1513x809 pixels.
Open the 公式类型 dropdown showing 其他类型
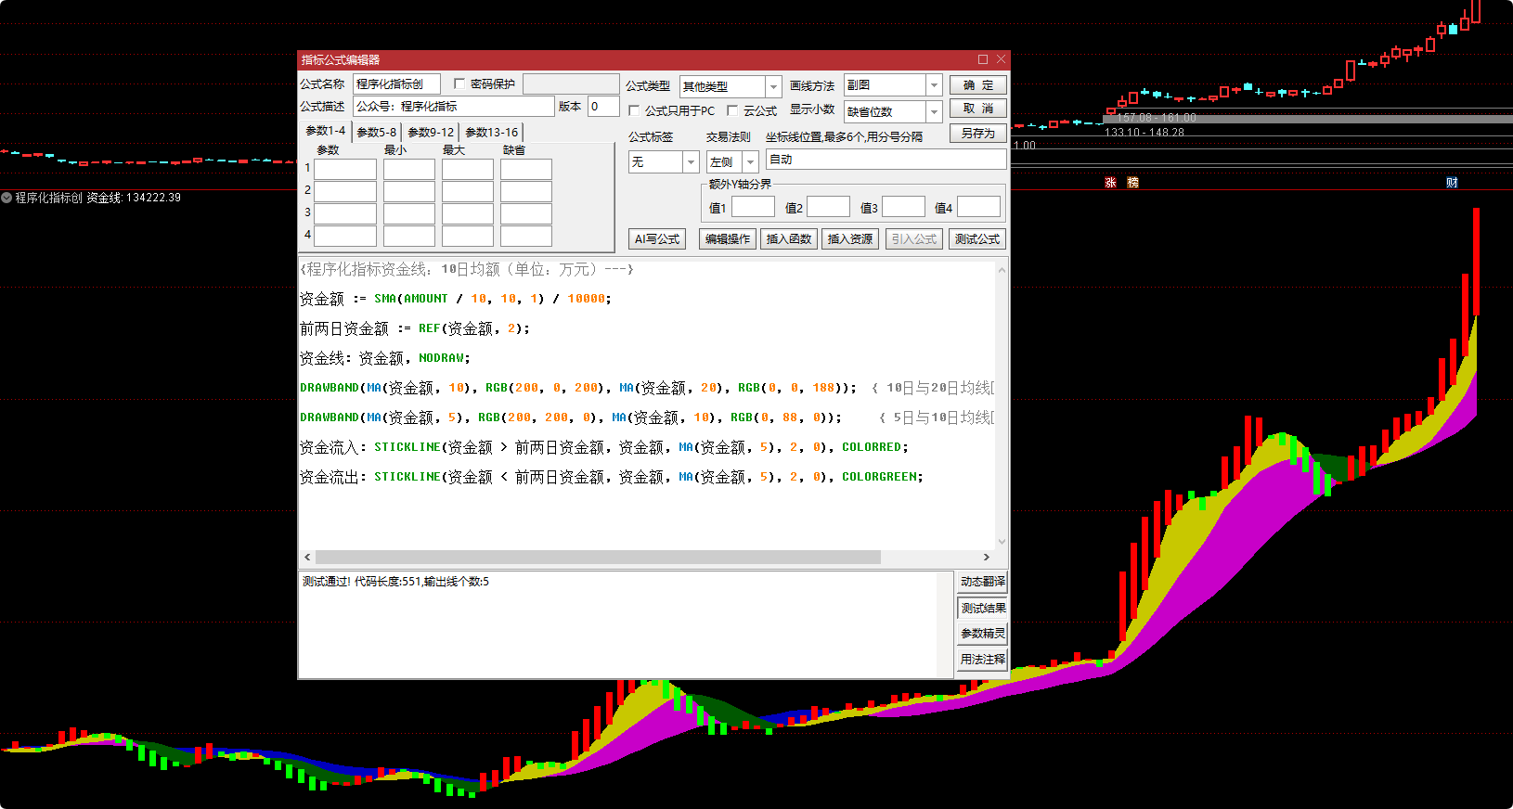pos(773,86)
